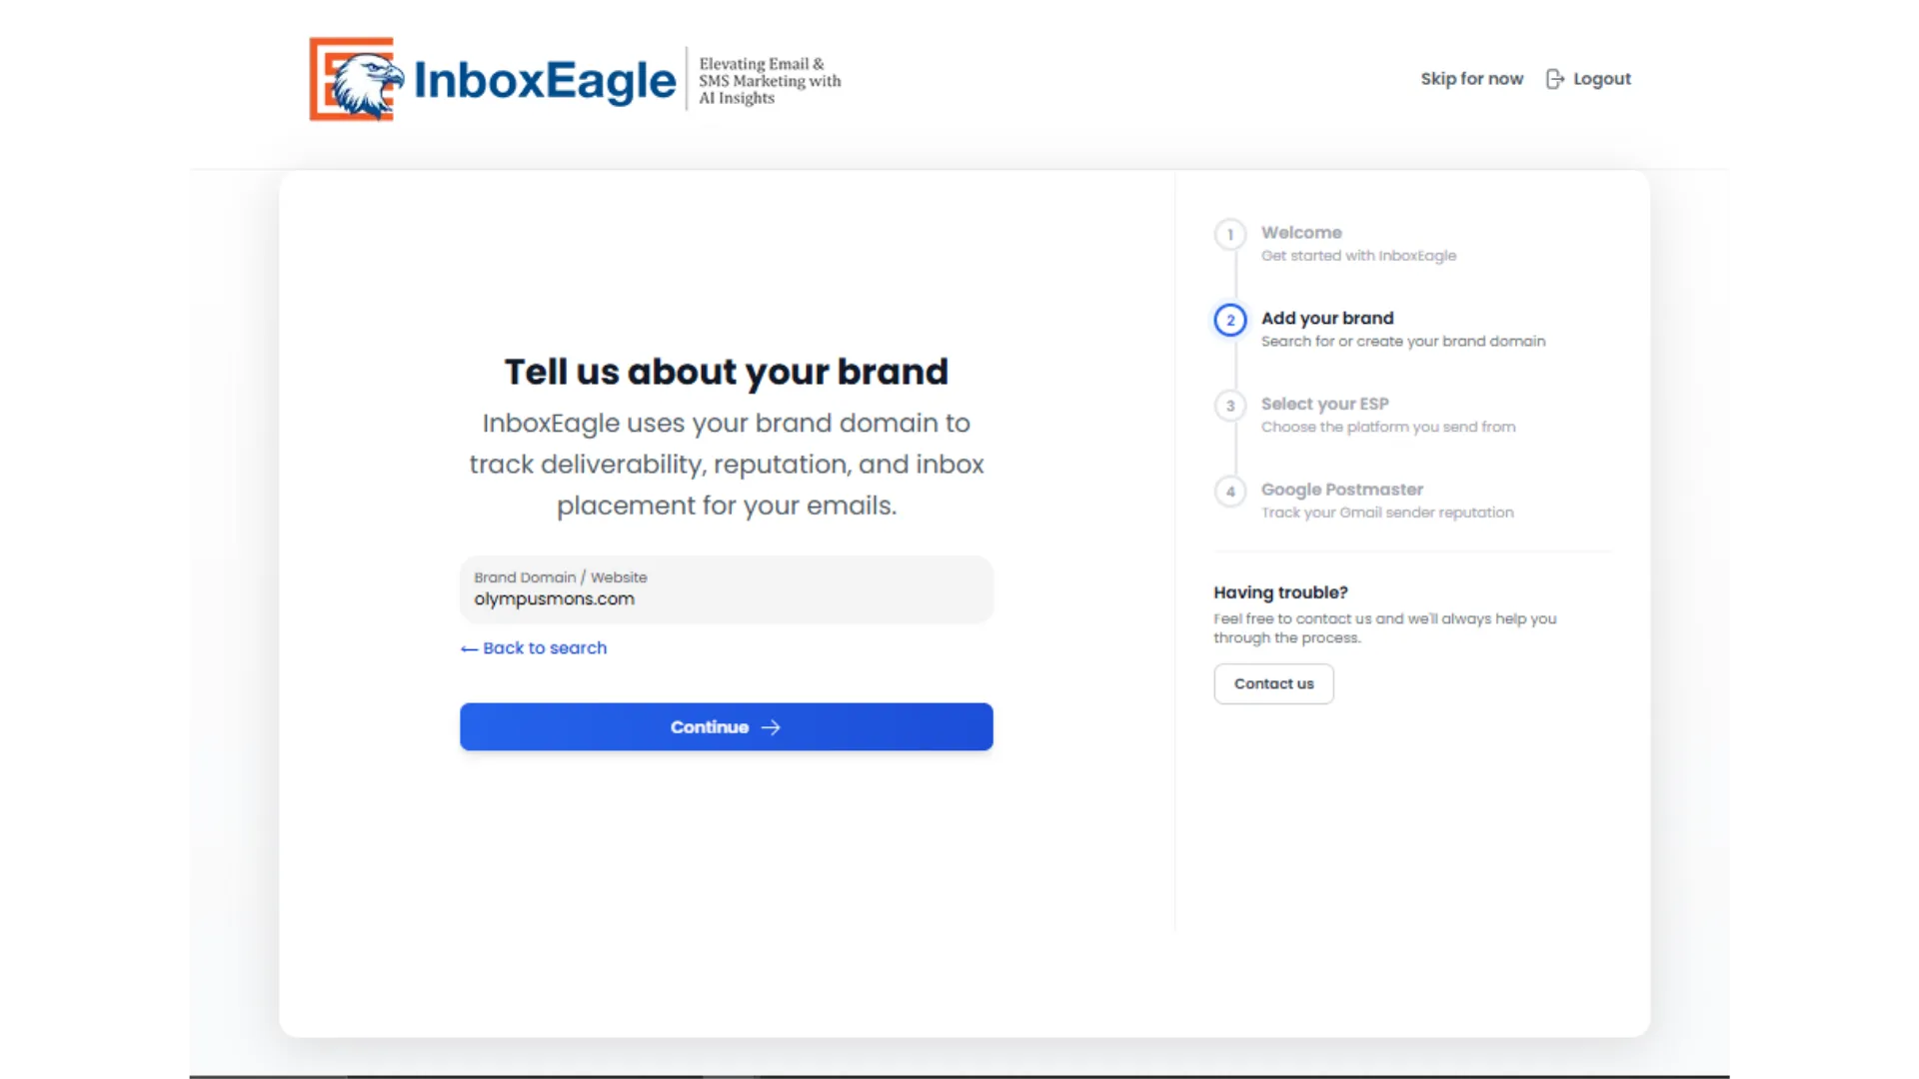
Task: Click 'Track your Gmail sender reputation' text
Action: coord(1386,513)
